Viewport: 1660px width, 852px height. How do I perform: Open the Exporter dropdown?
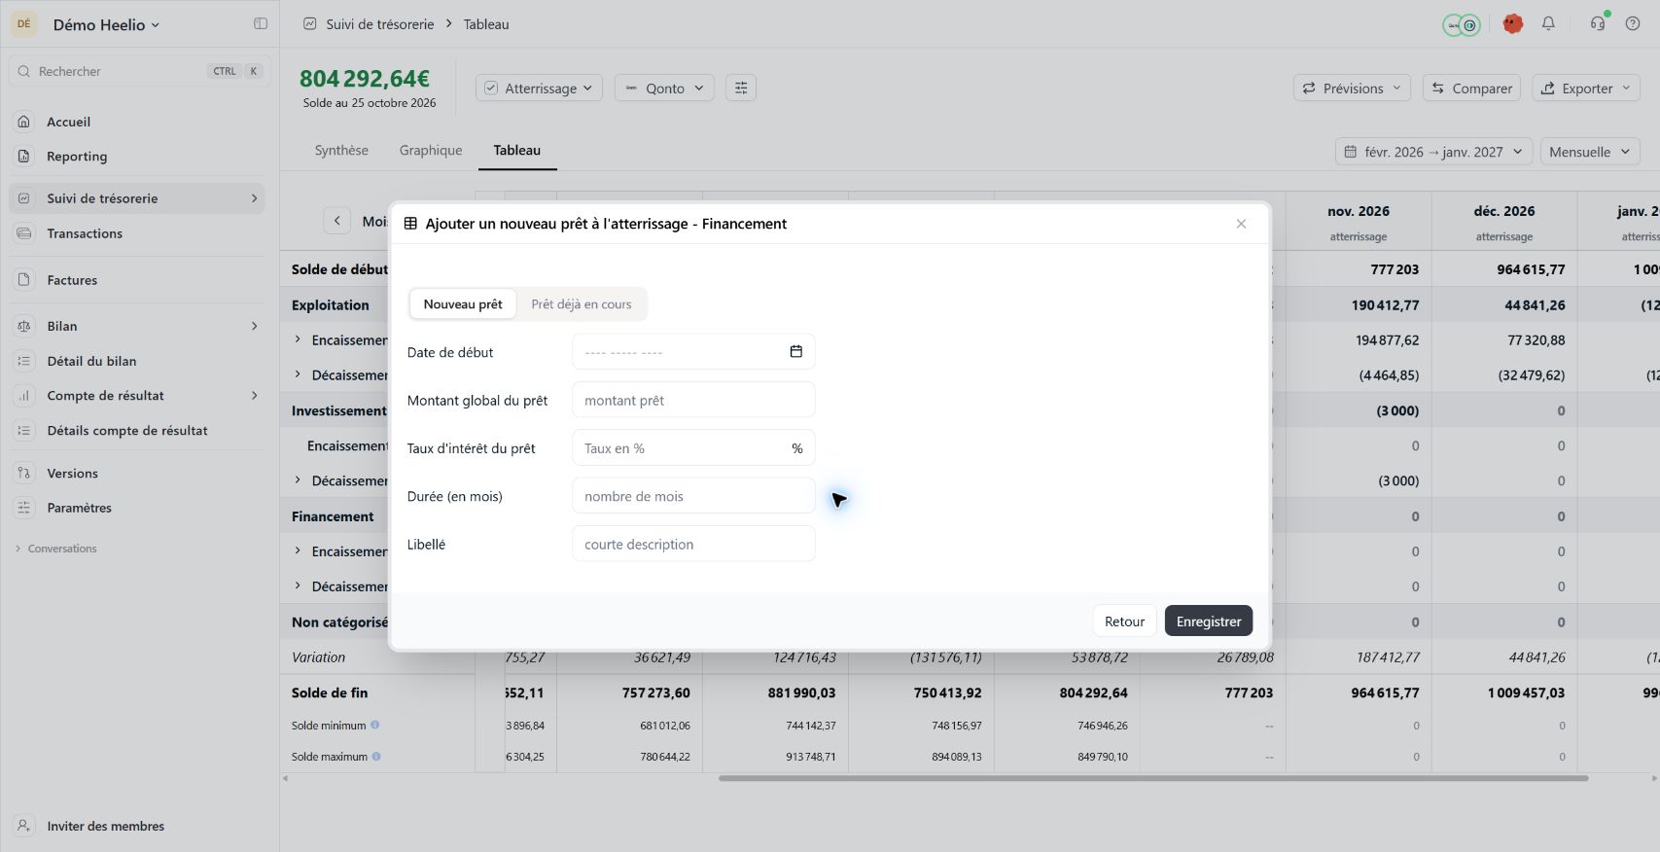pyautogui.click(x=1586, y=89)
